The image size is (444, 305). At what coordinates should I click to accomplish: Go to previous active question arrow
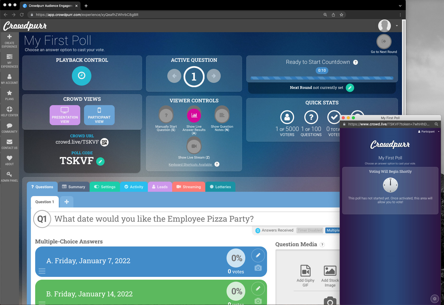[174, 76]
